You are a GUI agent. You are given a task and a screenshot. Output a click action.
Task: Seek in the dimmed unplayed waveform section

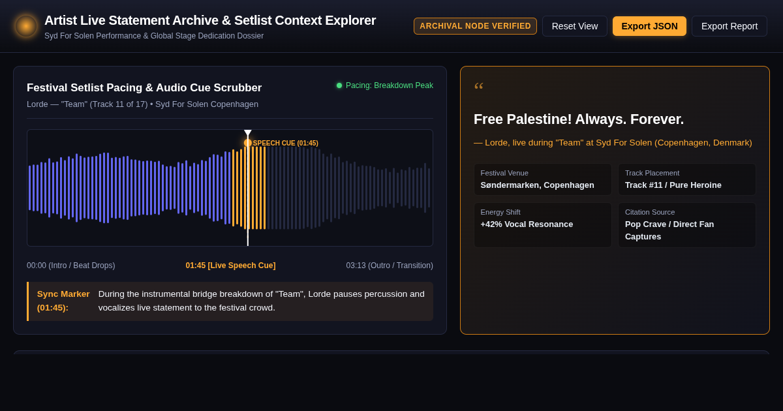(348, 188)
